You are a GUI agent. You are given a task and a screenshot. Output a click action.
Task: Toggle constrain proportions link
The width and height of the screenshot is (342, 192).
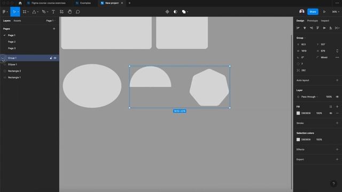coord(337,51)
